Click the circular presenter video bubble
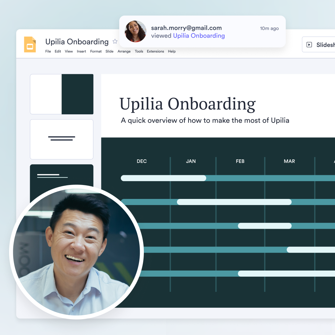 click(76, 252)
